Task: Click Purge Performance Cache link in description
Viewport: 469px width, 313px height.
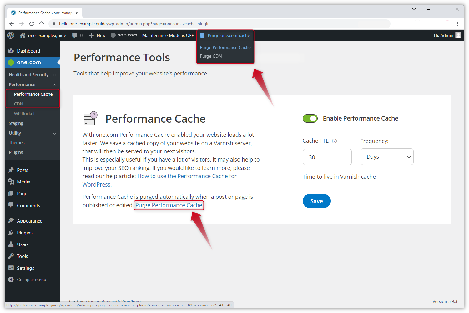Action: point(169,205)
